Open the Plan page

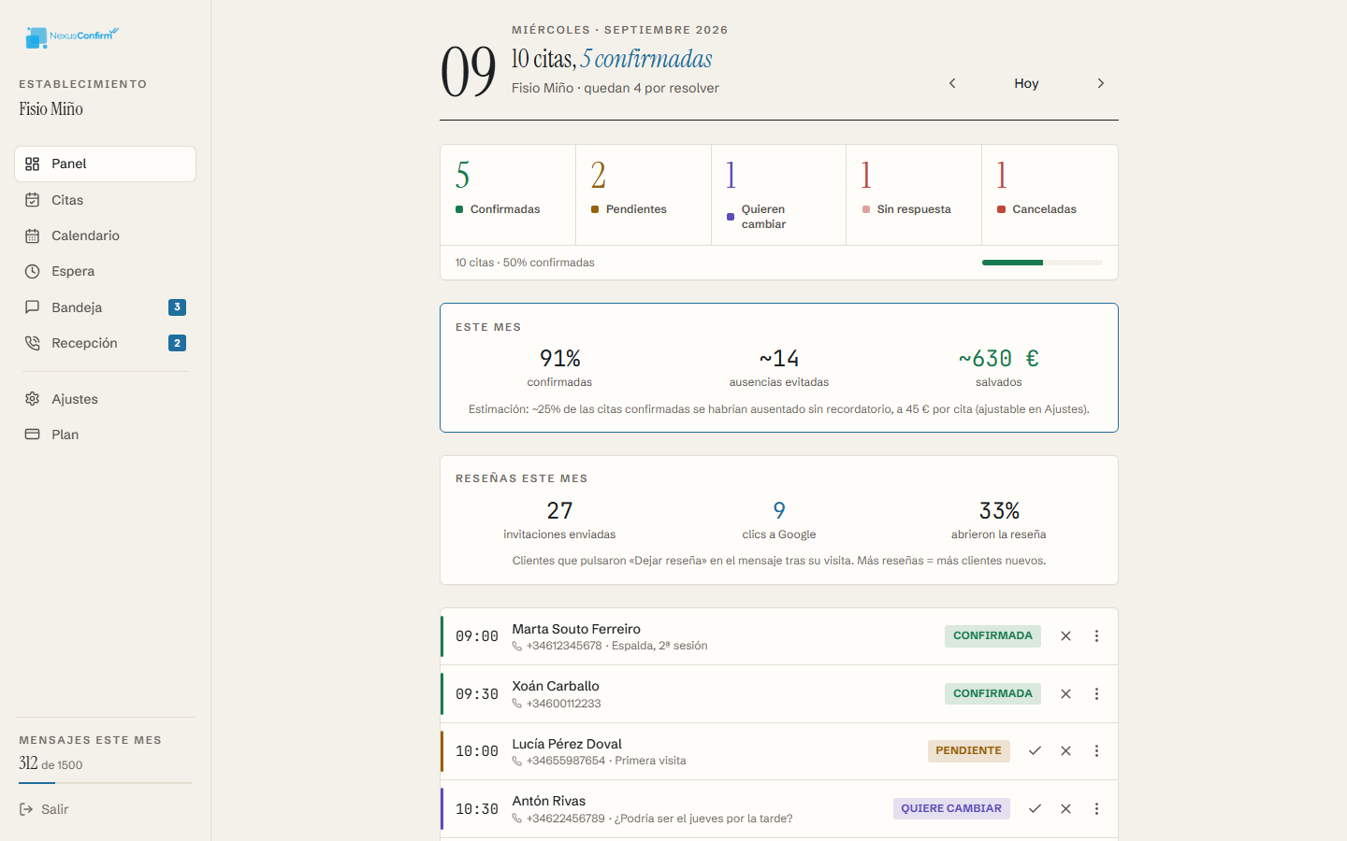(105, 435)
